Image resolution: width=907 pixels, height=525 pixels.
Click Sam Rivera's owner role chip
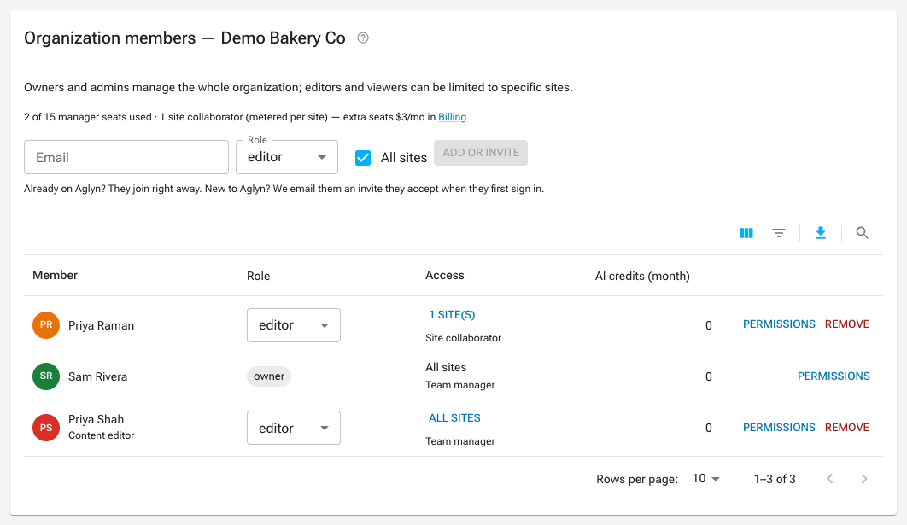click(x=269, y=376)
